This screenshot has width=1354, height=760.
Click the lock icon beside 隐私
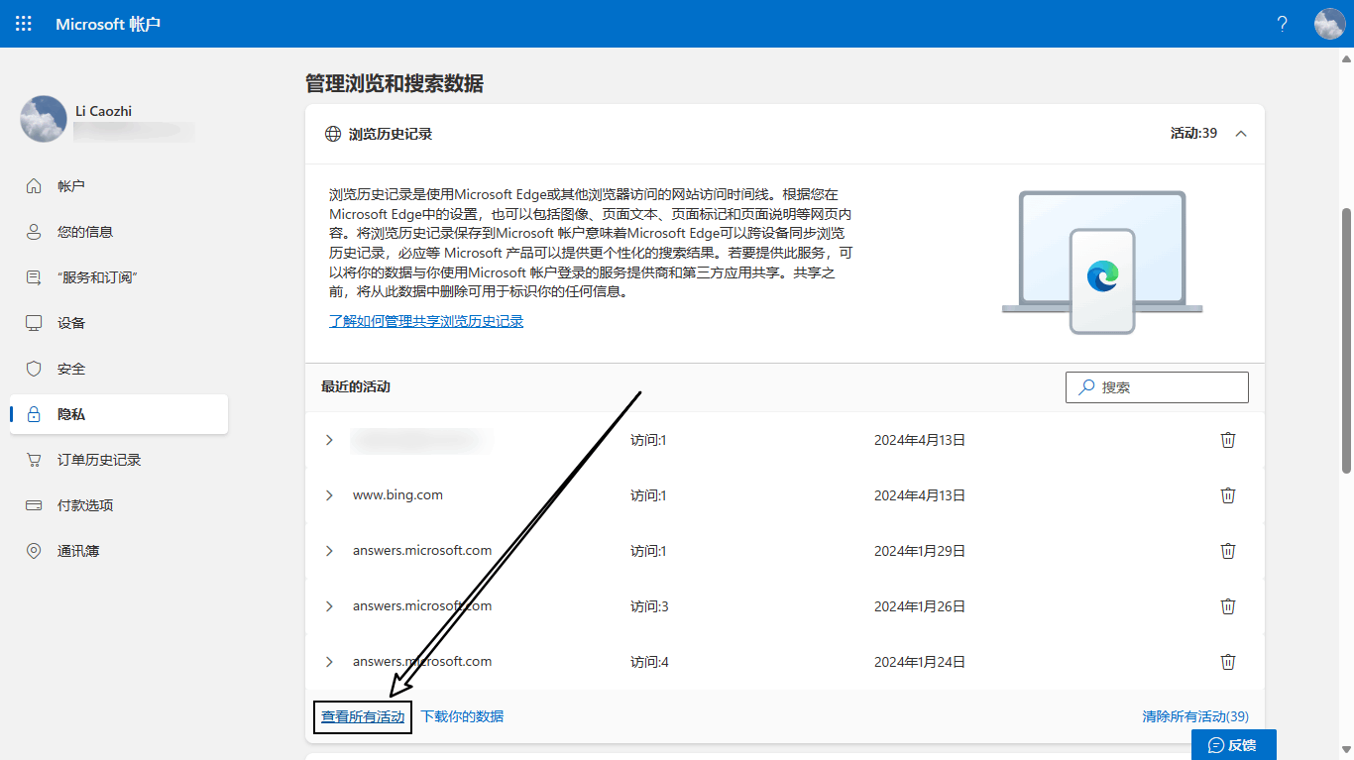coord(34,414)
